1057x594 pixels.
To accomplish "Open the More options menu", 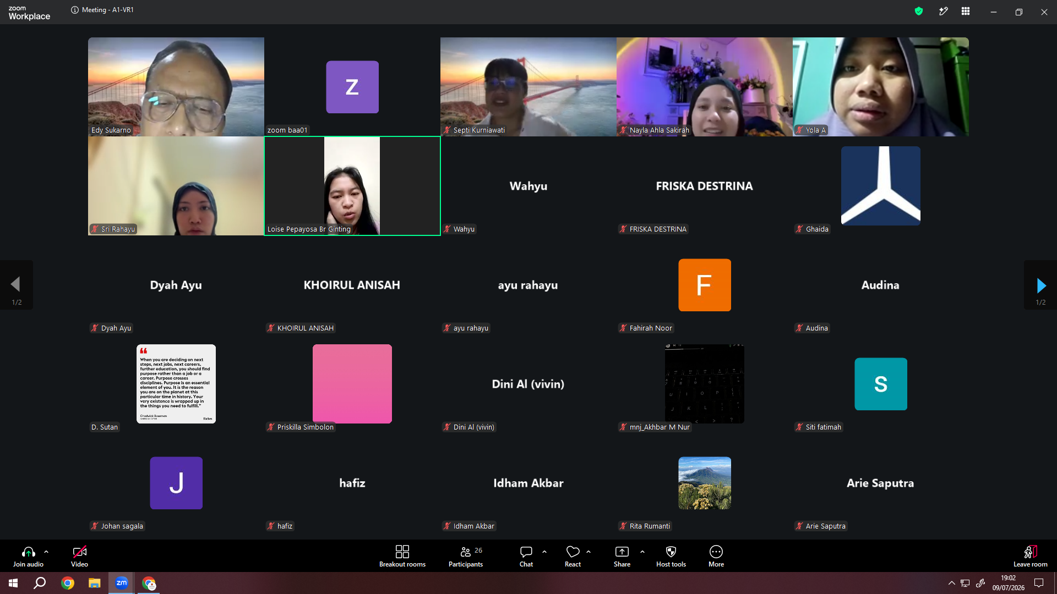I will (x=716, y=555).
